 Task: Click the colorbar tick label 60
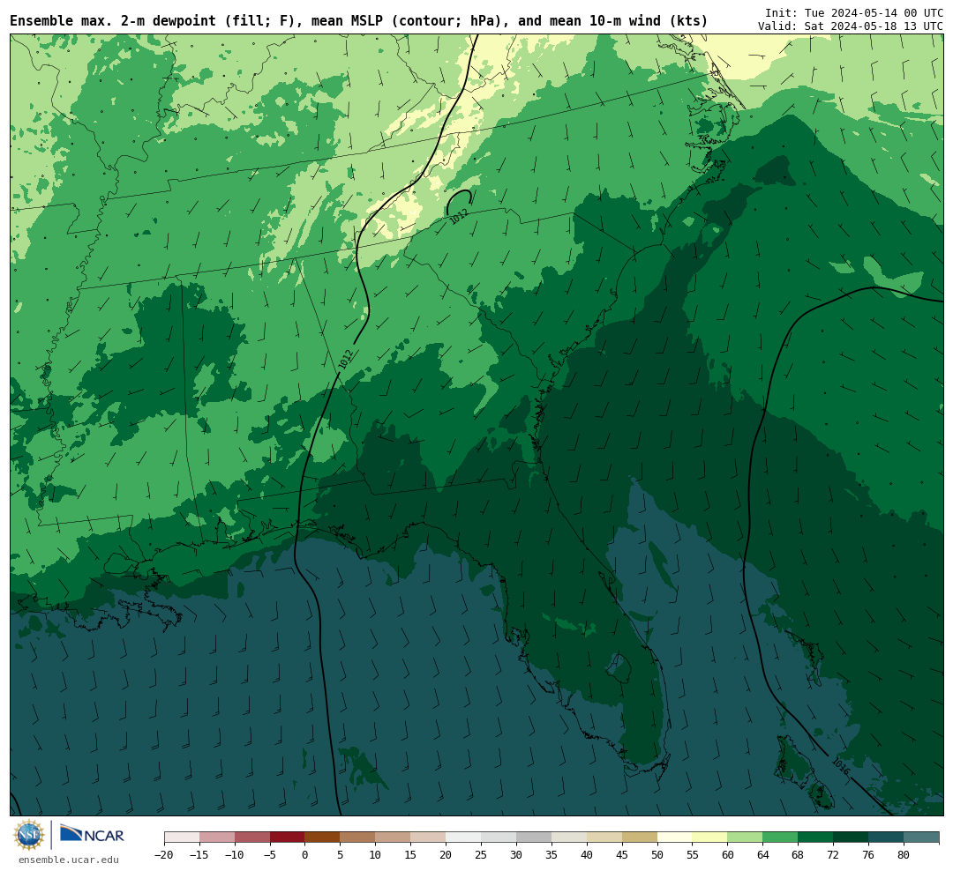pyautogui.click(x=728, y=854)
